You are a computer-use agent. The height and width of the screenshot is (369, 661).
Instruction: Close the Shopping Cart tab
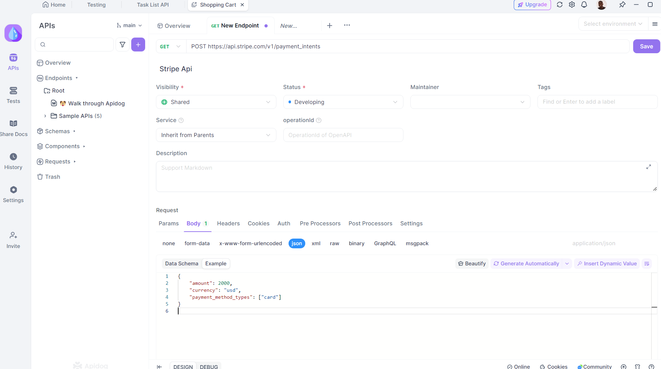(x=242, y=5)
